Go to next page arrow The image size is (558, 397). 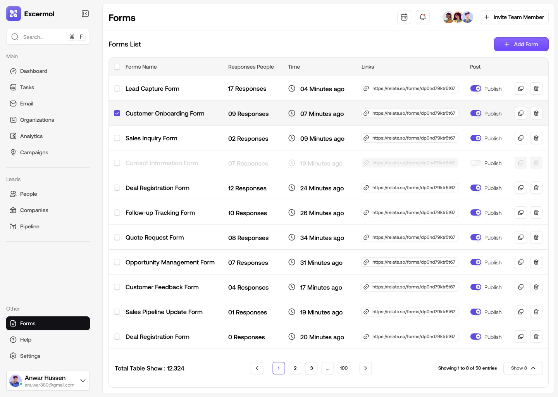[x=365, y=368]
